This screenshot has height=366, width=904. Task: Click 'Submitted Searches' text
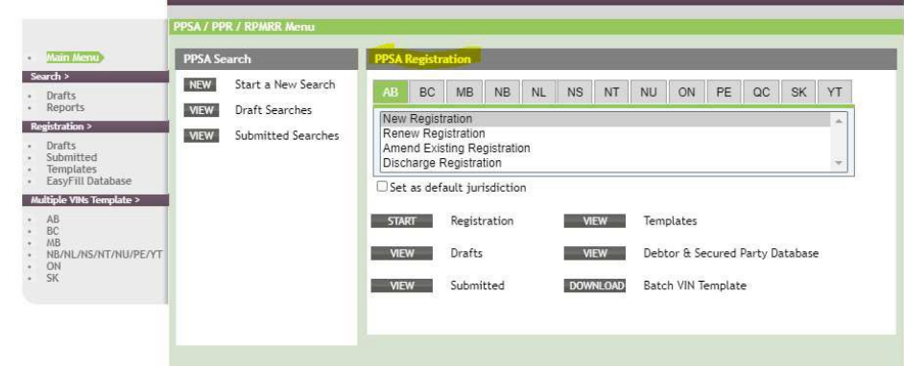tap(287, 136)
